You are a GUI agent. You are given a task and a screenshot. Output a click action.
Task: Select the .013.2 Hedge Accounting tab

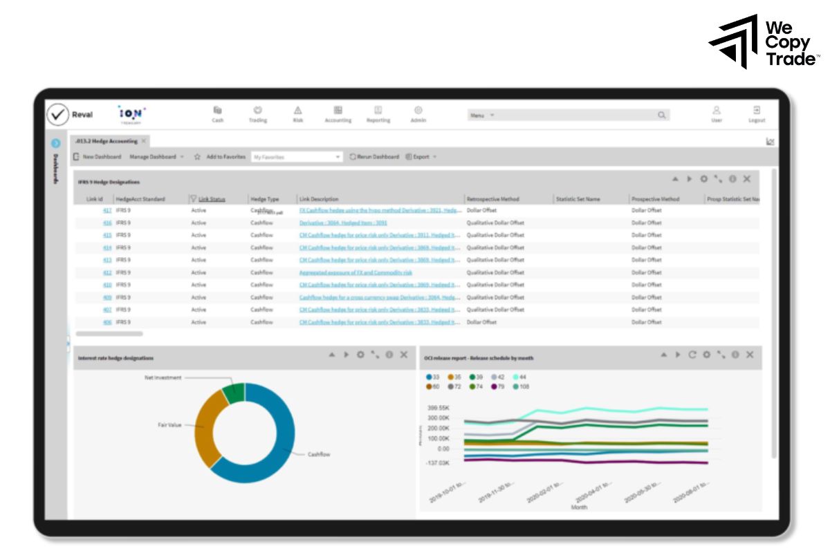point(107,141)
